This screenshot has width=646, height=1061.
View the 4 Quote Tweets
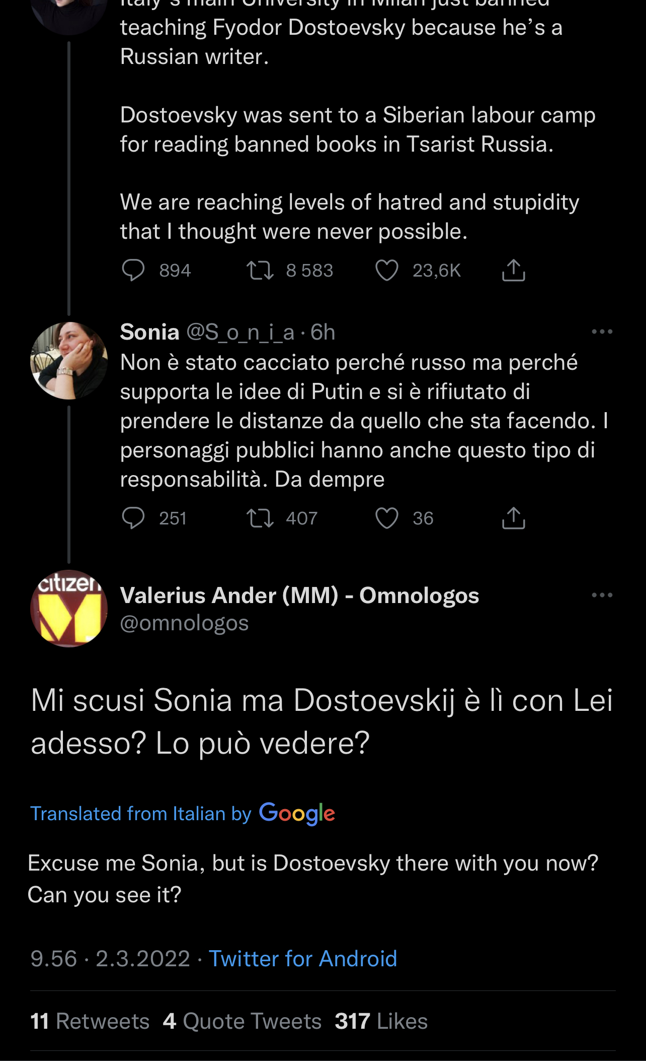coord(242,1022)
